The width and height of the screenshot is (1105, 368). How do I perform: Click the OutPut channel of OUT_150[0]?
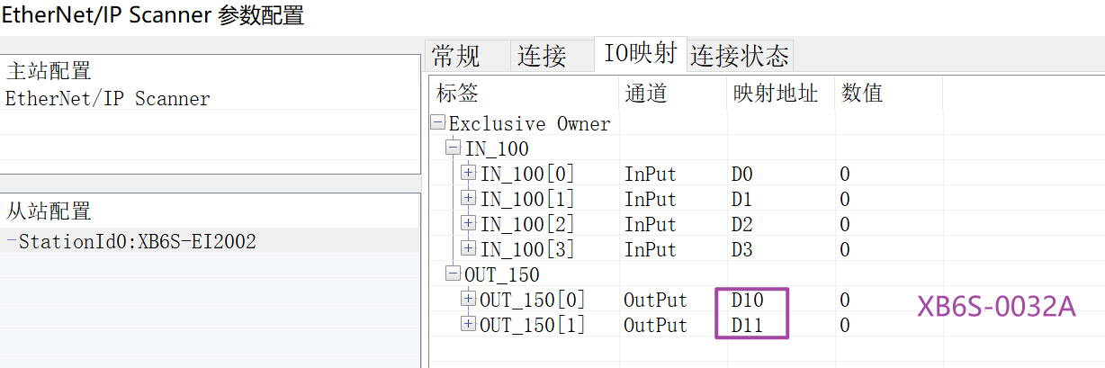pyautogui.click(x=655, y=301)
